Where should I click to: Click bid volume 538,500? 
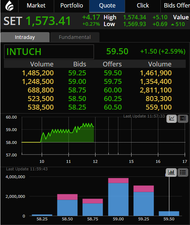coord(41,107)
